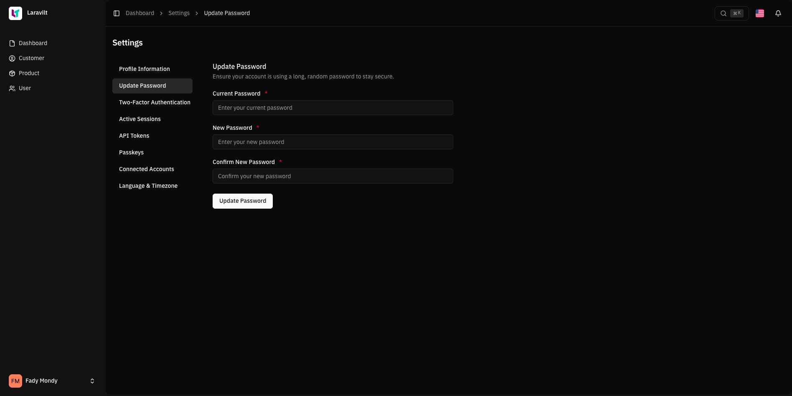The width and height of the screenshot is (792, 396).
Task: Open the Two-Factor Authentication settings tab
Action: point(155,102)
